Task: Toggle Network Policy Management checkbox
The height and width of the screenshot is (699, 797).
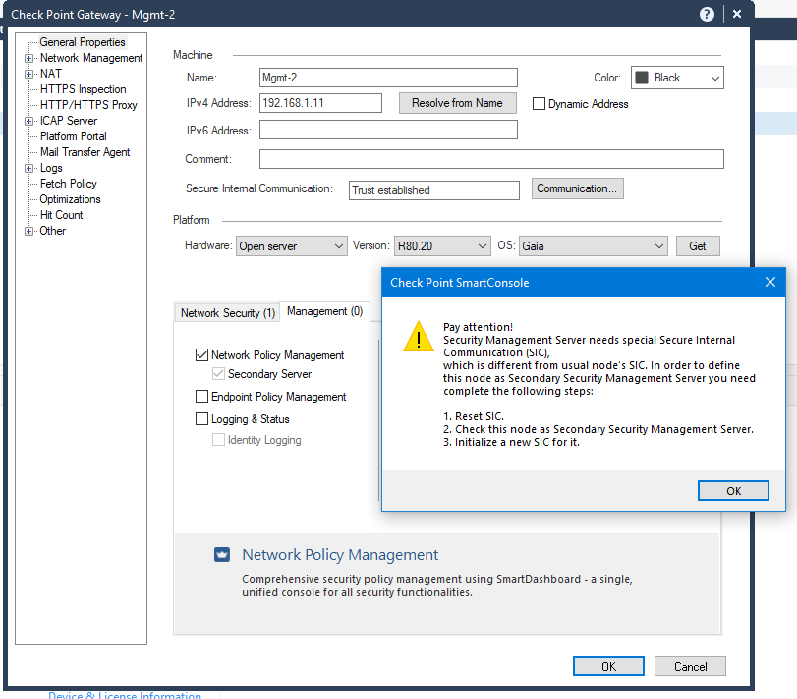Action: pyautogui.click(x=201, y=354)
